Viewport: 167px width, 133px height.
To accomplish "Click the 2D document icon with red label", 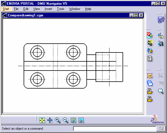I will (150, 35).
